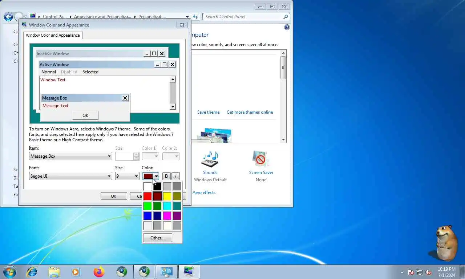Viewport: 465px width, 279px height.
Task: Pick the bright blue color swatch
Action: tap(147, 216)
